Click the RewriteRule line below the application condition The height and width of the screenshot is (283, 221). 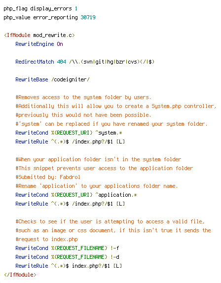coord(70,204)
